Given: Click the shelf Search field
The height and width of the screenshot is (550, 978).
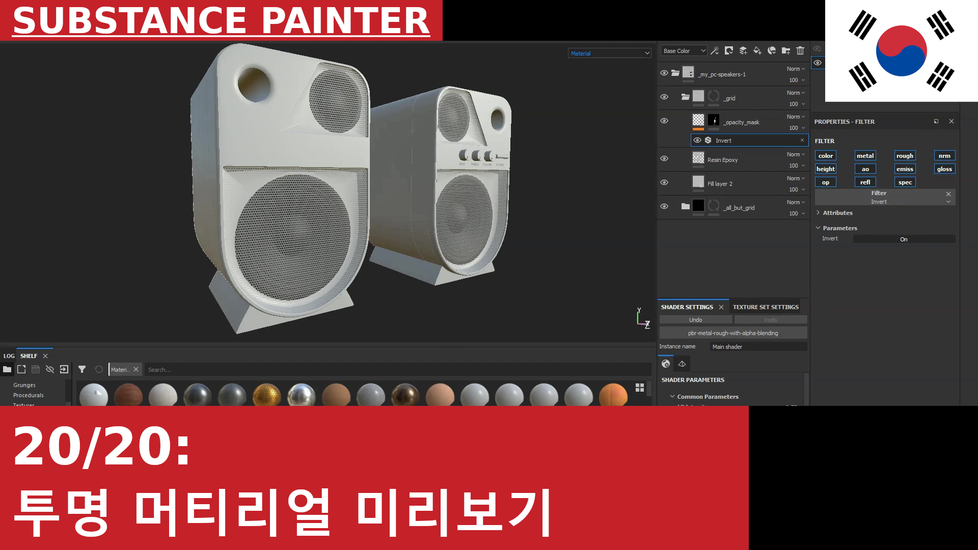Looking at the screenshot, I should pos(398,370).
